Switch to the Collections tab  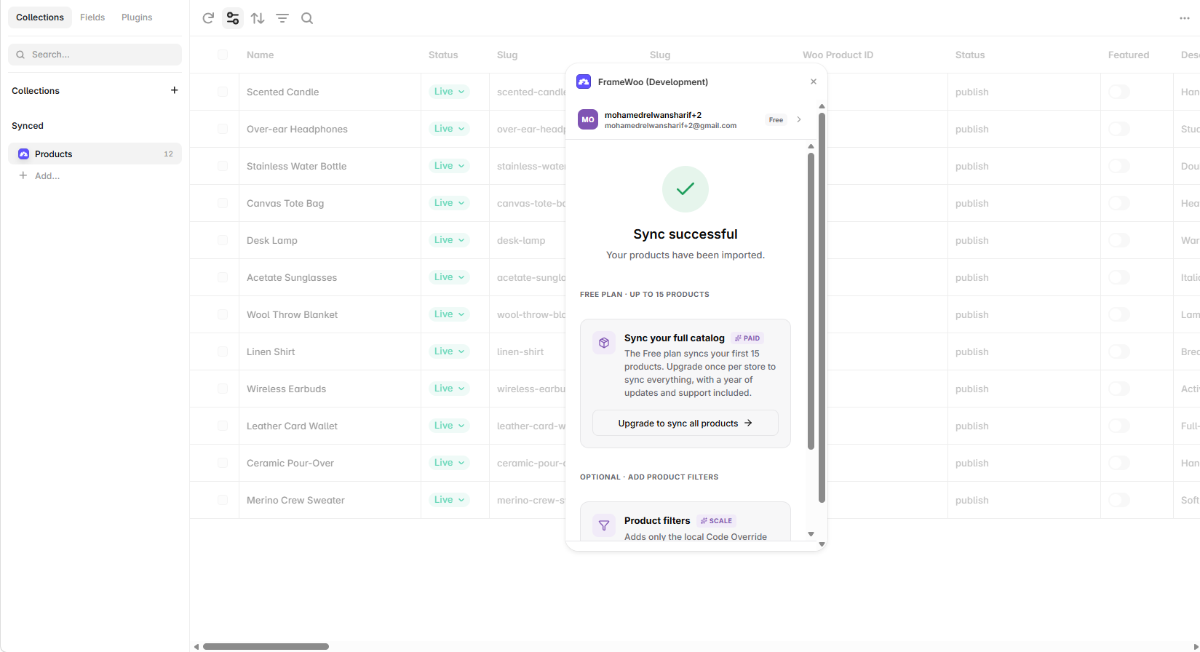[x=40, y=17]
